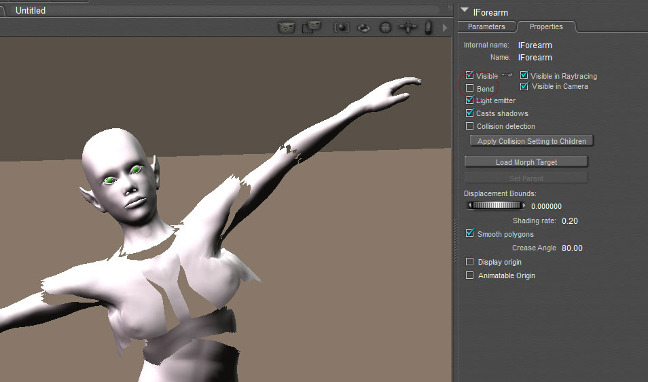This screenshot has height=382, width=648.
Task: Enable Collision detection checkbox
Action: point(469,126)
